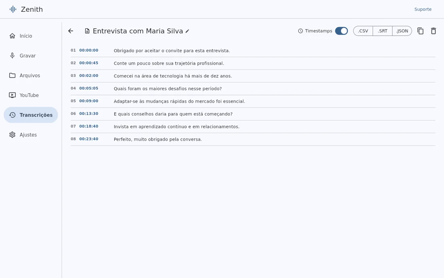Open the Suporte link
Screen dimensions: 444x278
[x=423, y=9]
